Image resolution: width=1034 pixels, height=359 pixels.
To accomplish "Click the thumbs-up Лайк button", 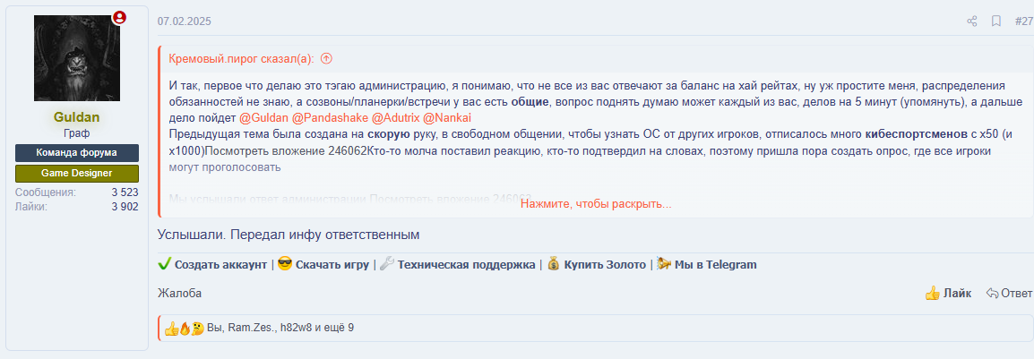I will pos(947,293).
